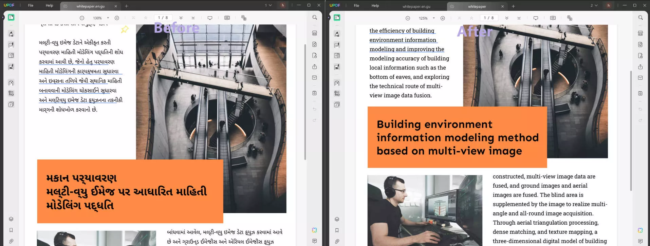Screen dimensions: 650x246
Task: Open Edit PDF tool in right window
Action: pos(337,45)
